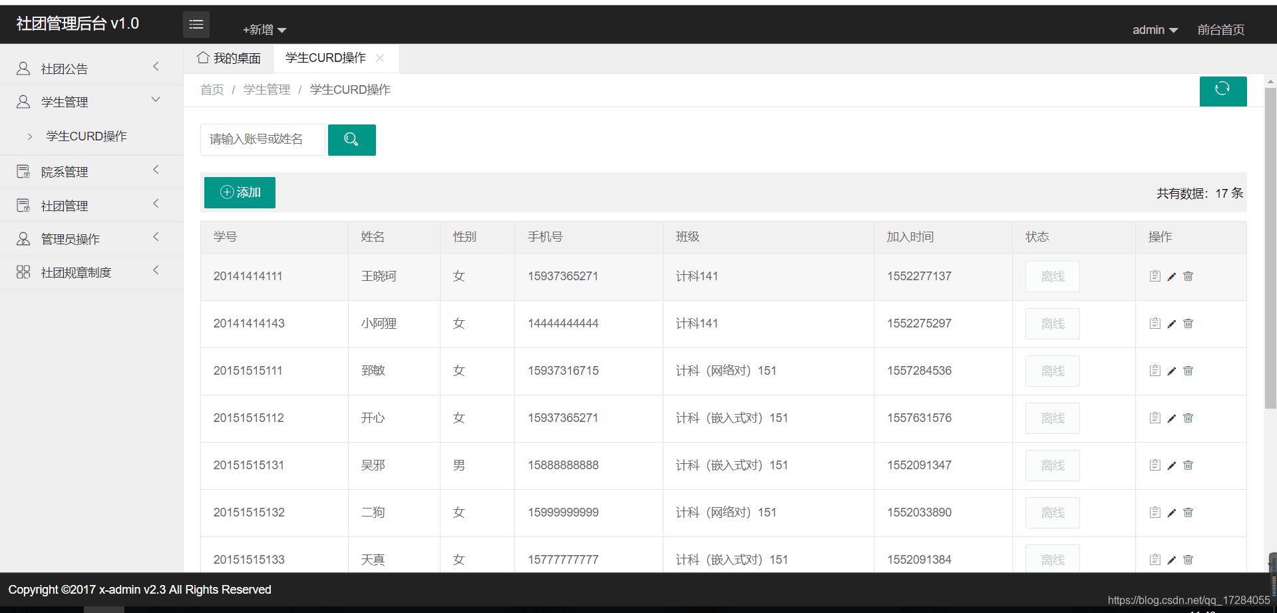Expand the 社团规章制度 sidebar menu
Viewport: 1277px width, 613px height.
(91, 272)
